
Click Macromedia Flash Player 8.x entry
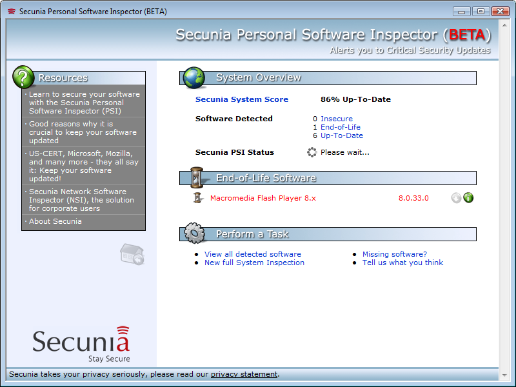pyautogui.click(x=263, y=198)
